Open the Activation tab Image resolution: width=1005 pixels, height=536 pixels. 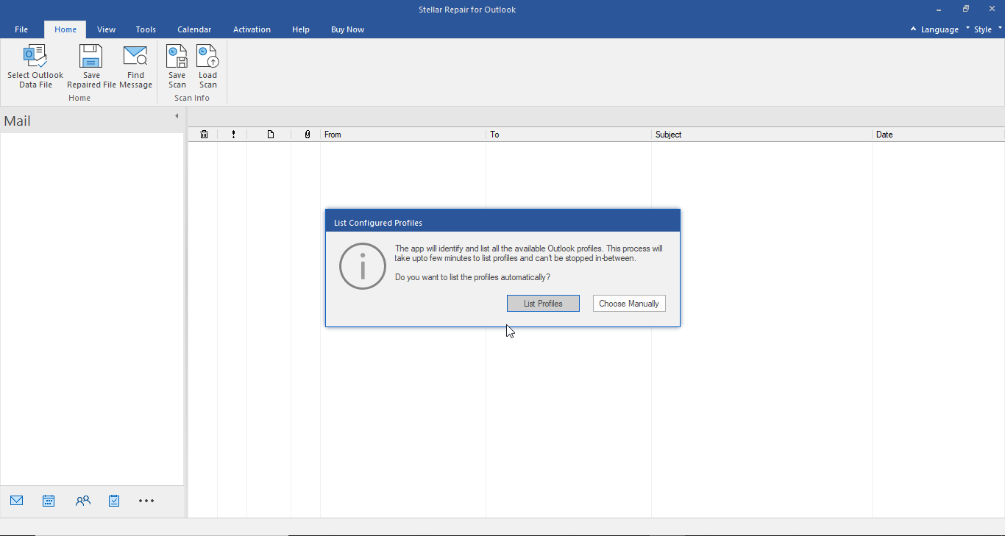pos(252,29)
